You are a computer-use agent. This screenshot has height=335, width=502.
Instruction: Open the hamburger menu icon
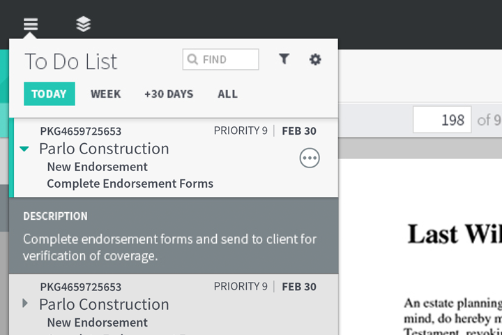(x=30, y=24)
